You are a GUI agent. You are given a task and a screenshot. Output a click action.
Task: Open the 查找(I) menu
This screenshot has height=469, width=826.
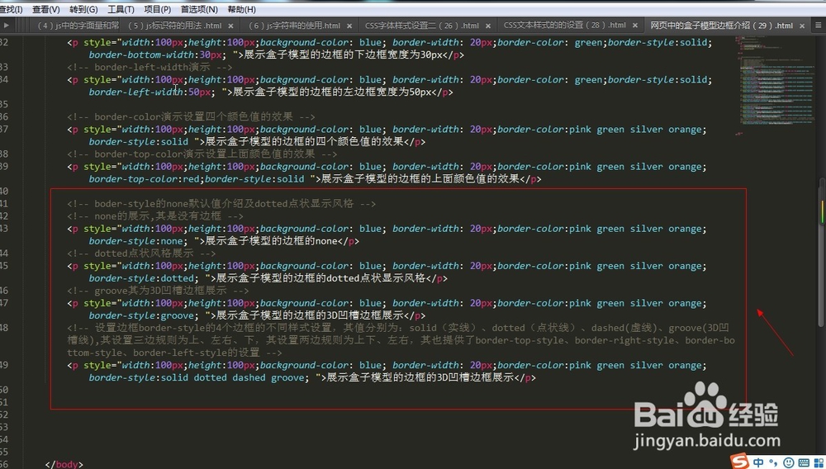coord(11,9)
